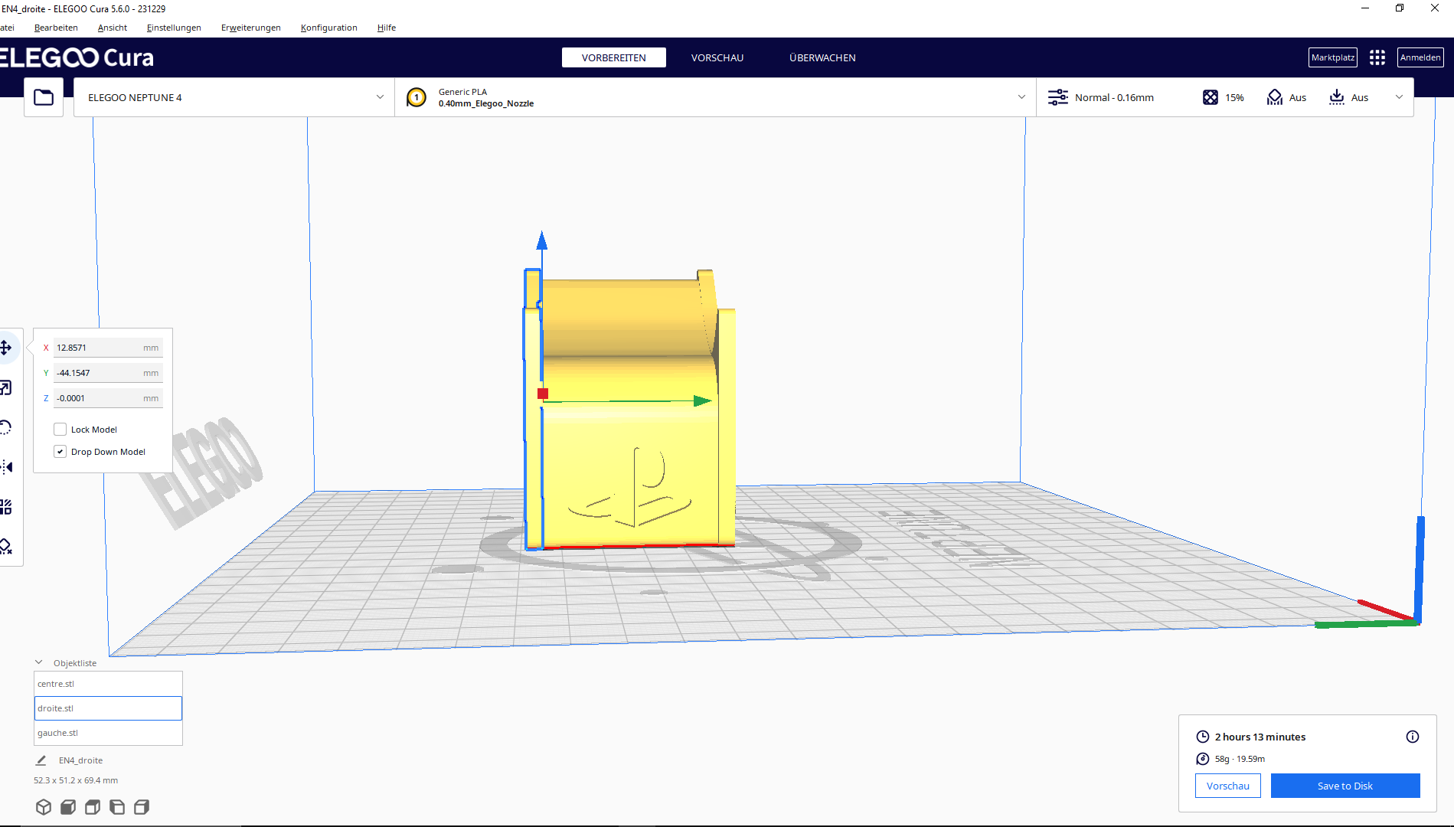Edit job name with pencil icon
The image size is (1454, 827).
(41, 760)
